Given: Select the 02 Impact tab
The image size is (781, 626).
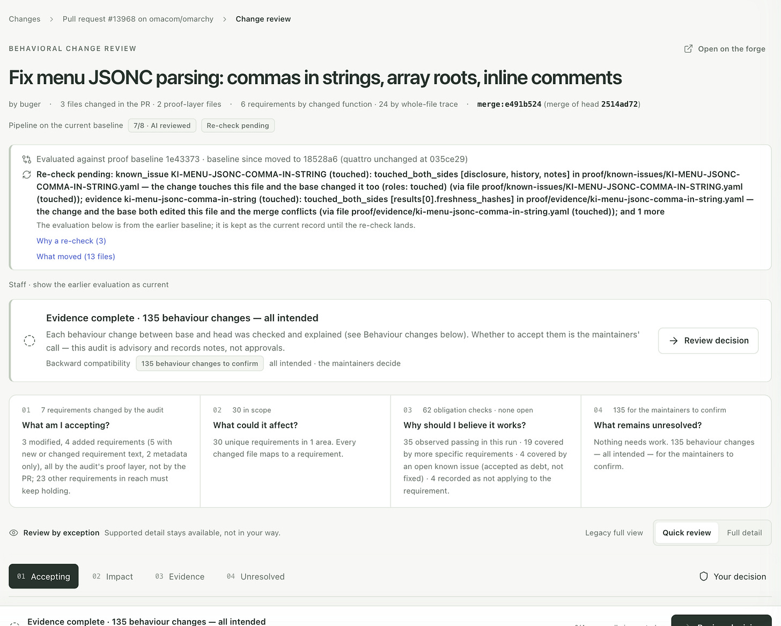Looking at the screenshot, I should click(x=113, y=576).
